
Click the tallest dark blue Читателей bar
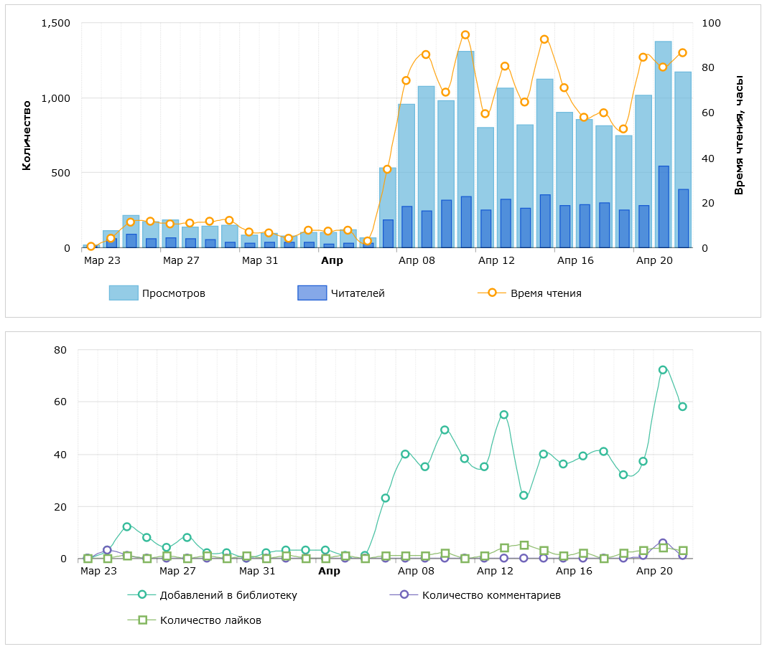pos(663,207)
